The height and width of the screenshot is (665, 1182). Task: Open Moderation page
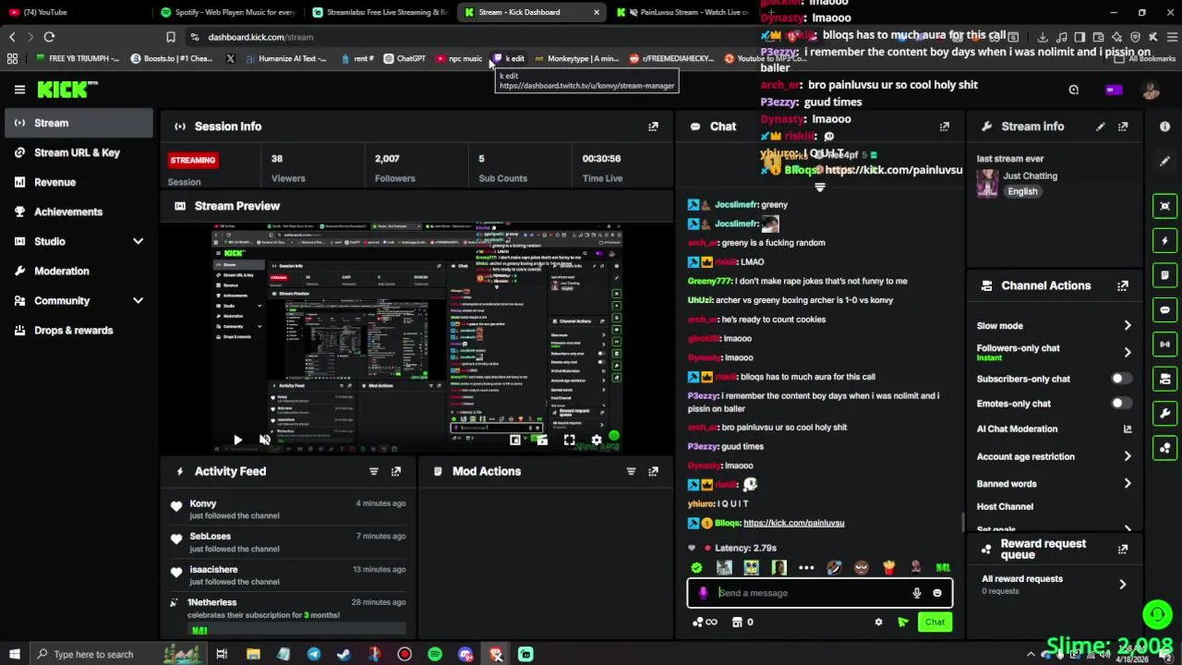tap(78, 271)
